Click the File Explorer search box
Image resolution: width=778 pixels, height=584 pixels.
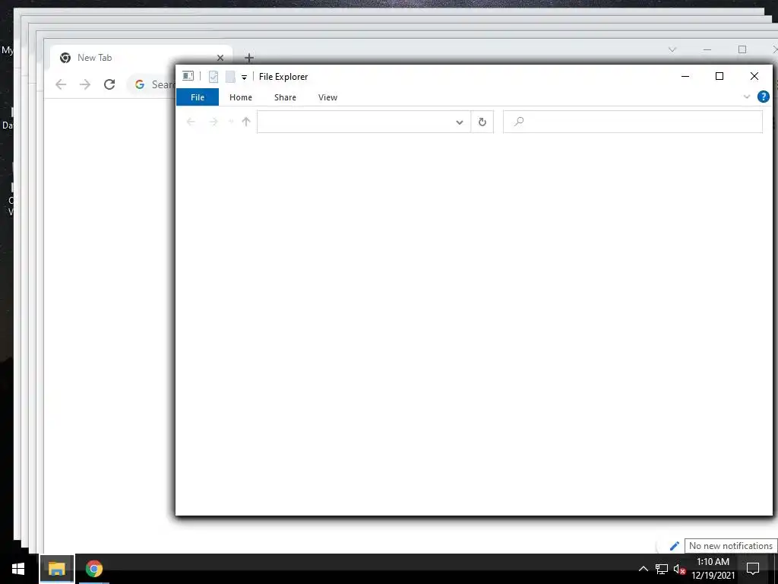point(633,122)
